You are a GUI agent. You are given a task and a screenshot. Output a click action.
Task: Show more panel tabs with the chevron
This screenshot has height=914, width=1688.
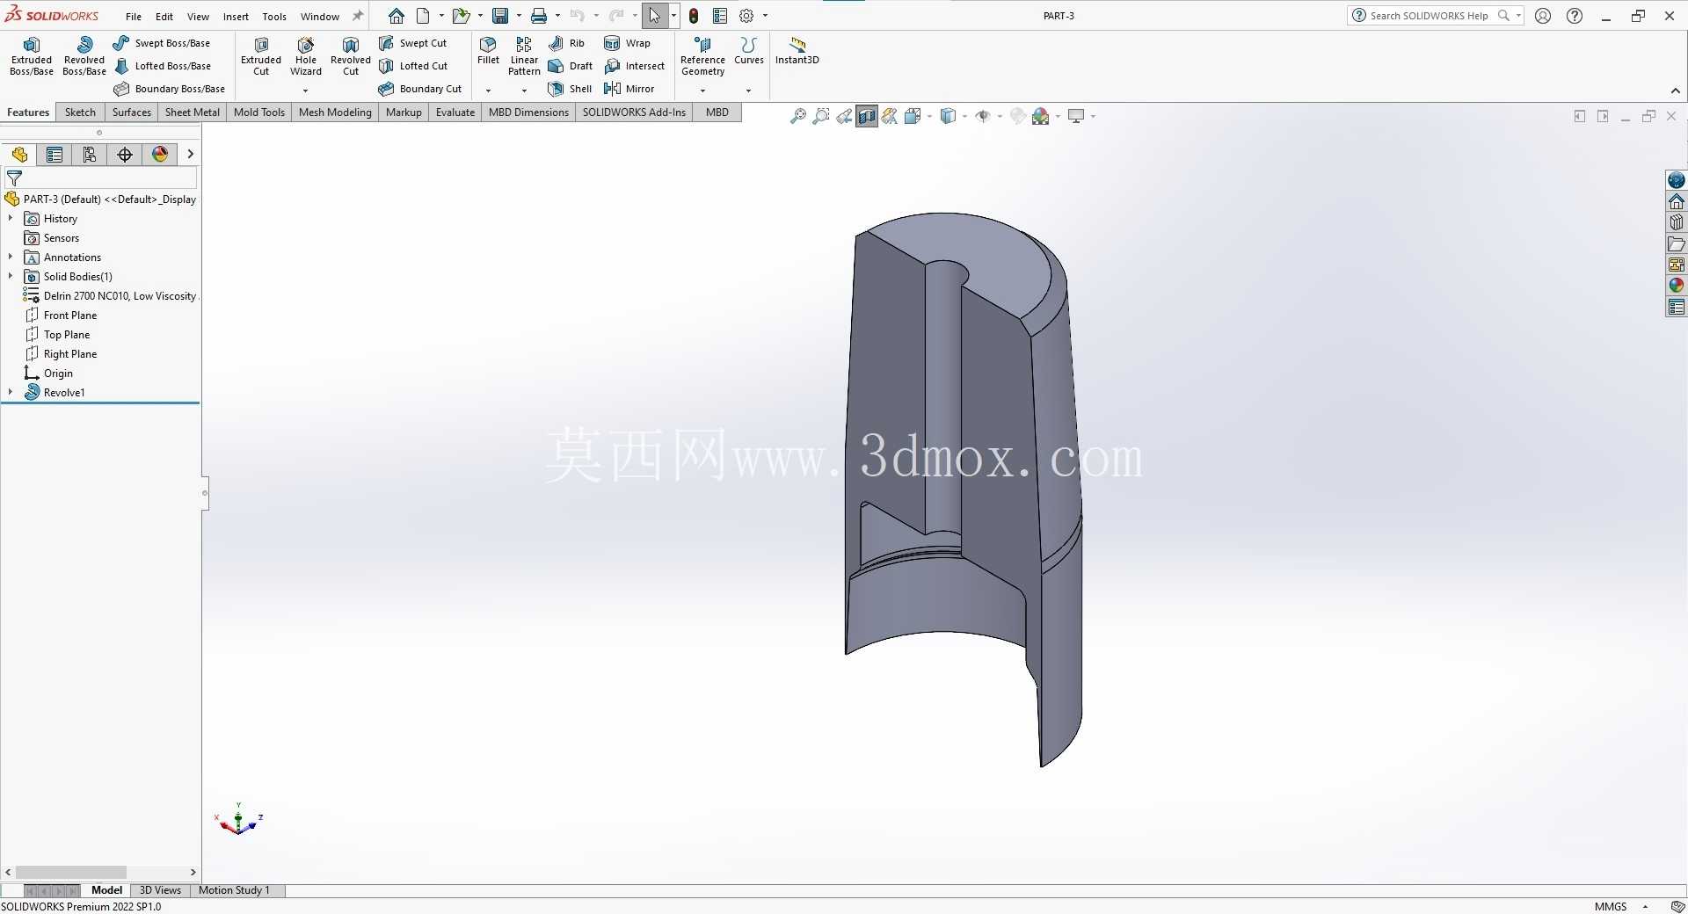[190, 155]
